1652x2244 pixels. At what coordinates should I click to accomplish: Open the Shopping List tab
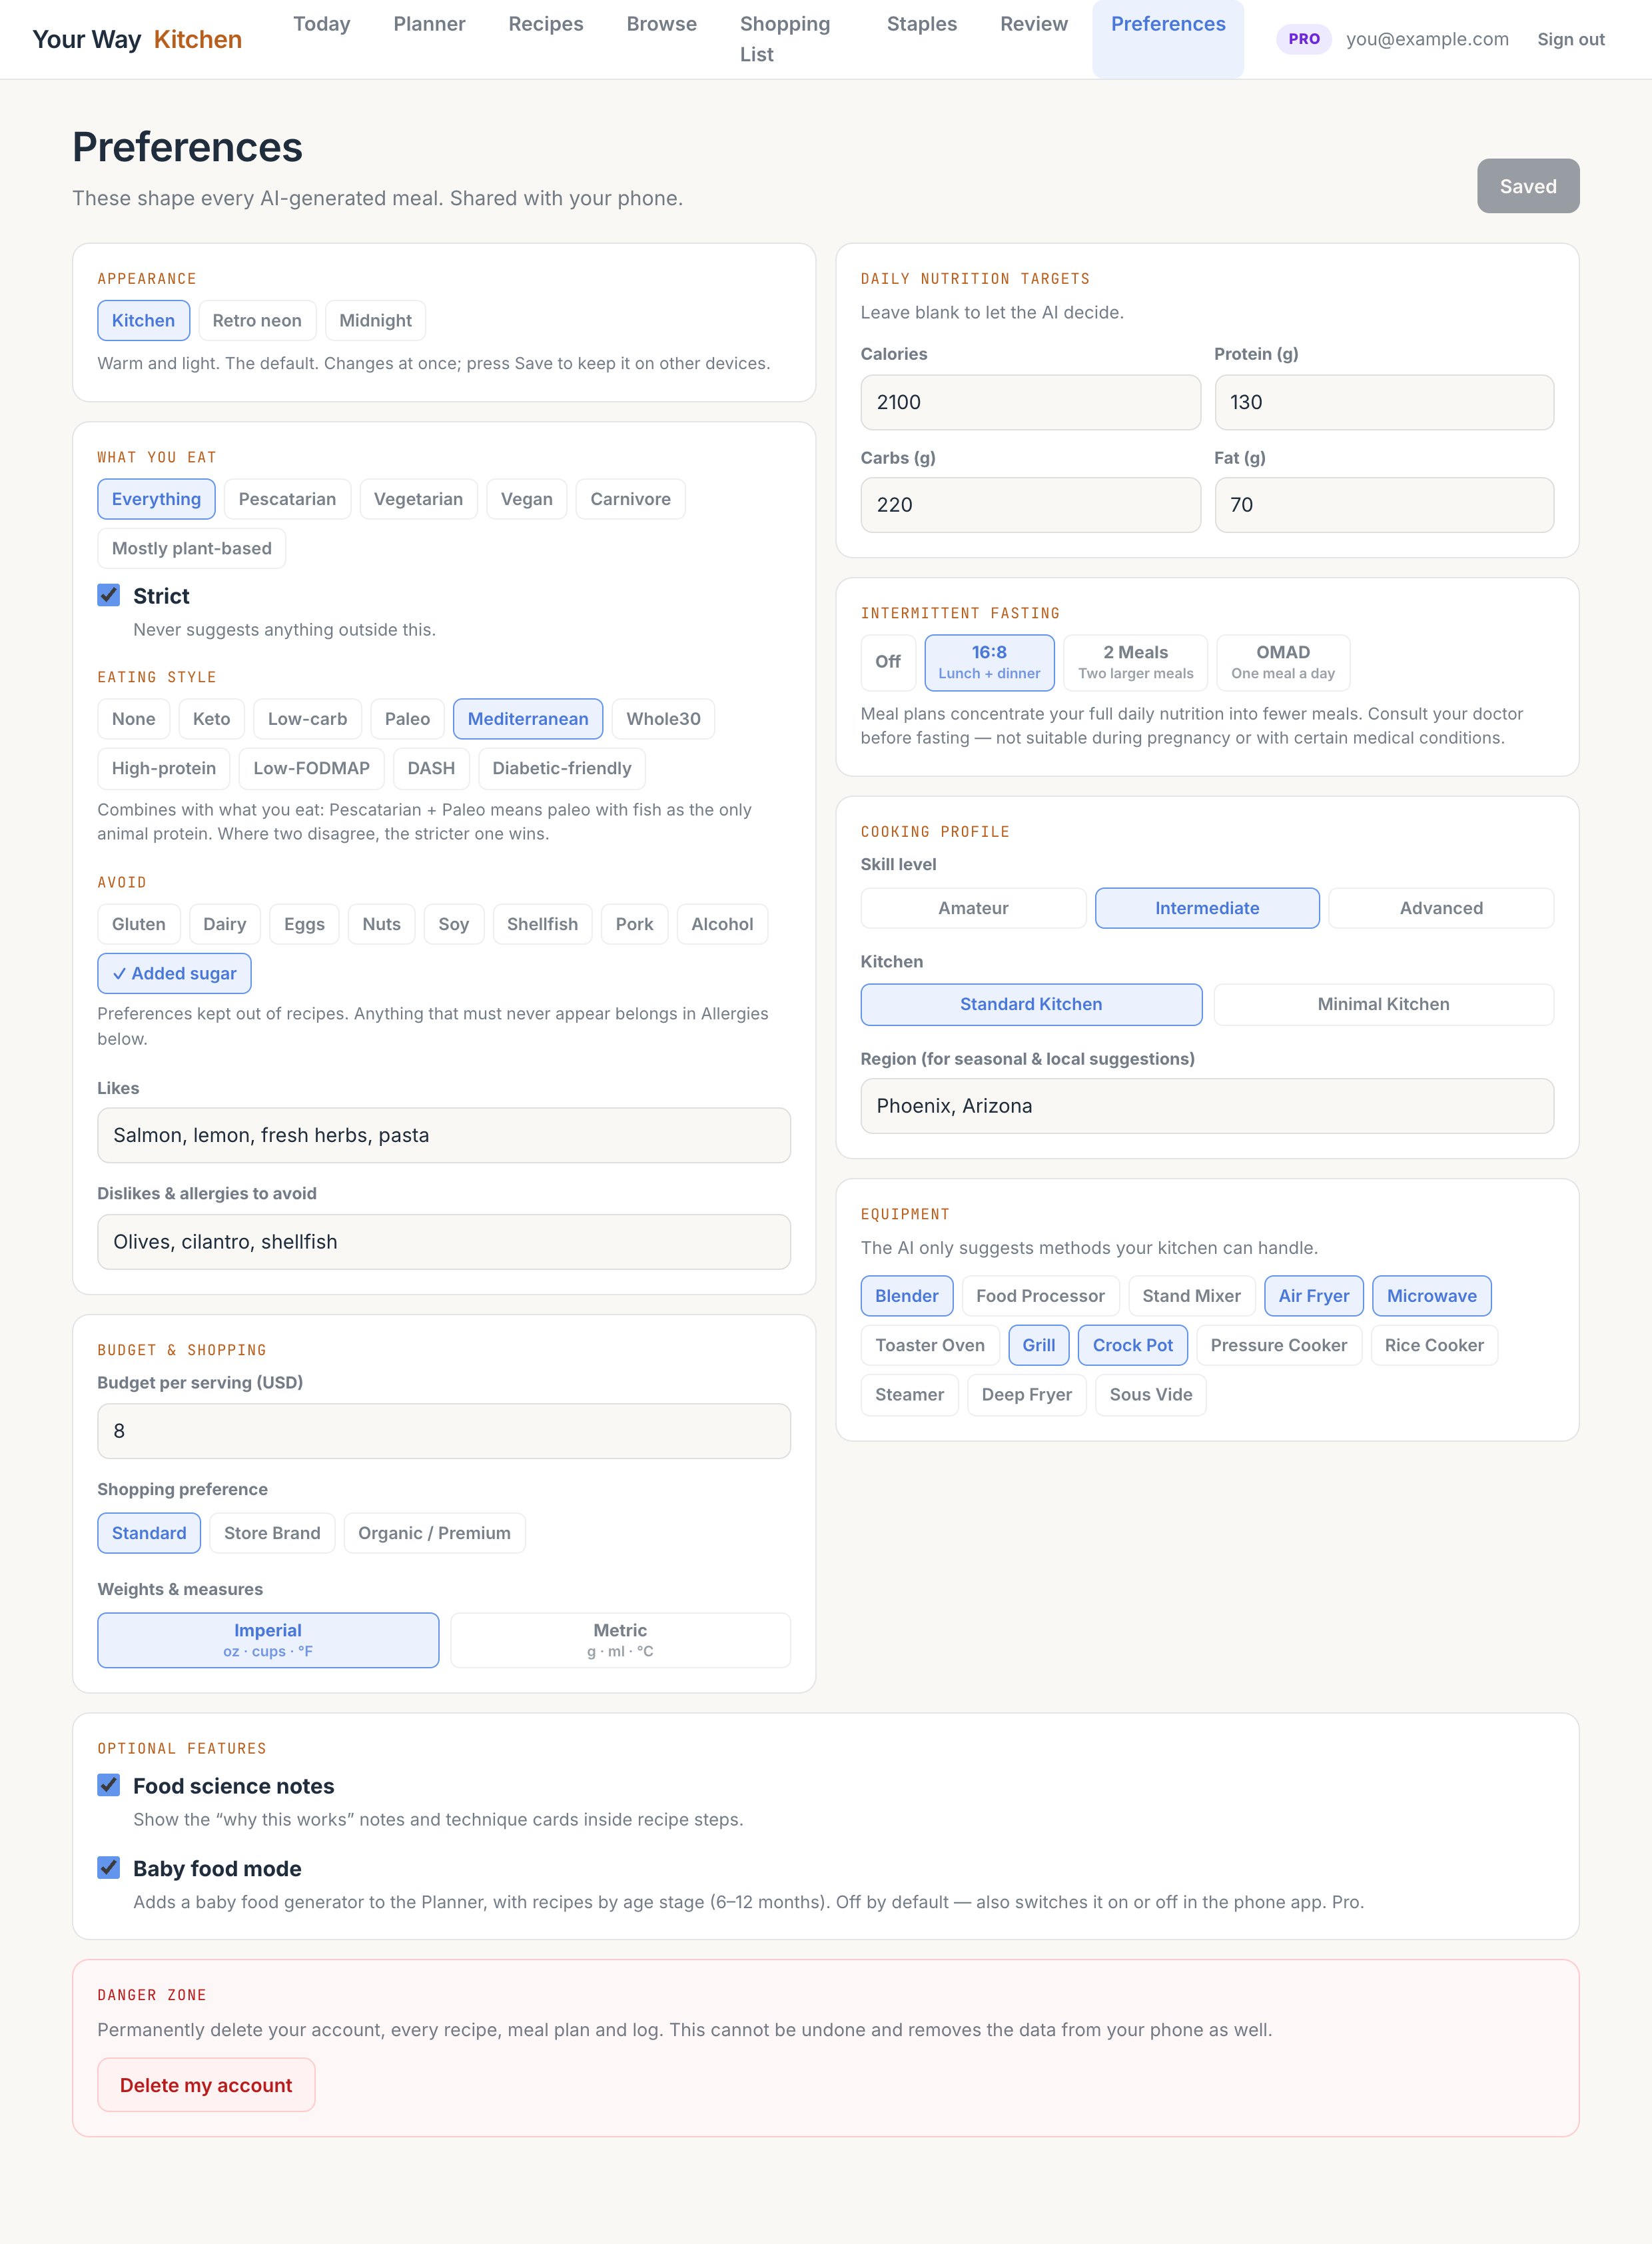click(785, 39)
